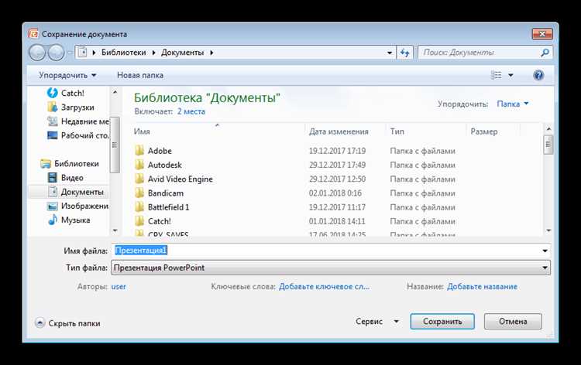Click Добавьте ключевое слово link
Screen dimensions: 581x365
tap(325, 287)
